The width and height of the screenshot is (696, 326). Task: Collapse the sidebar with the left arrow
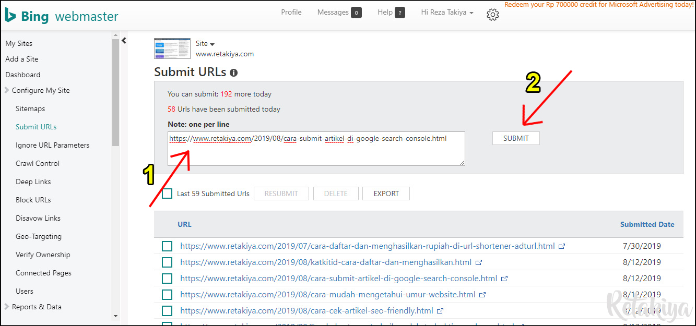(124, 40)
